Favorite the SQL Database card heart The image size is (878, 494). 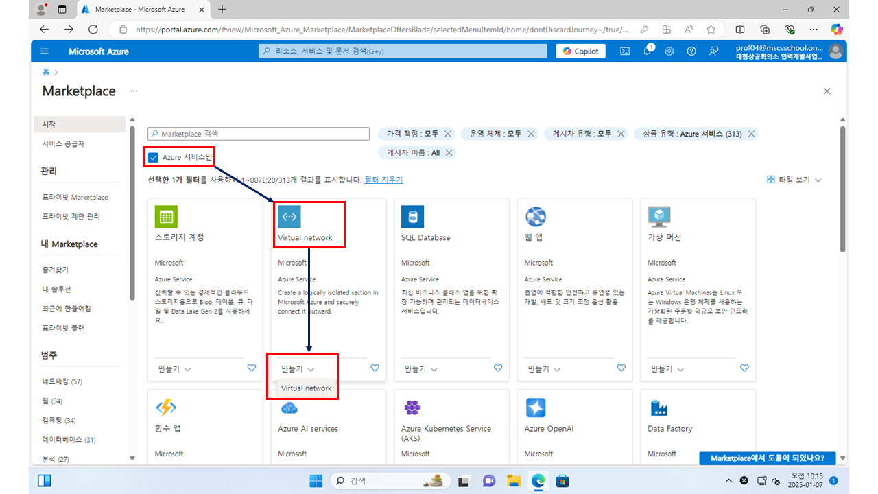(x=498, y=368)
